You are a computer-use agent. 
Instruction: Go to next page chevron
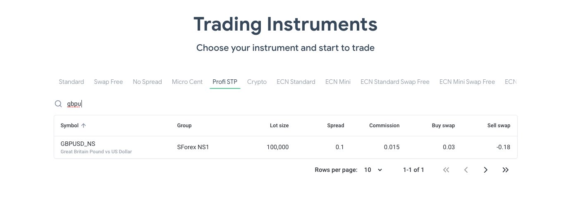(x=486, y=170)
